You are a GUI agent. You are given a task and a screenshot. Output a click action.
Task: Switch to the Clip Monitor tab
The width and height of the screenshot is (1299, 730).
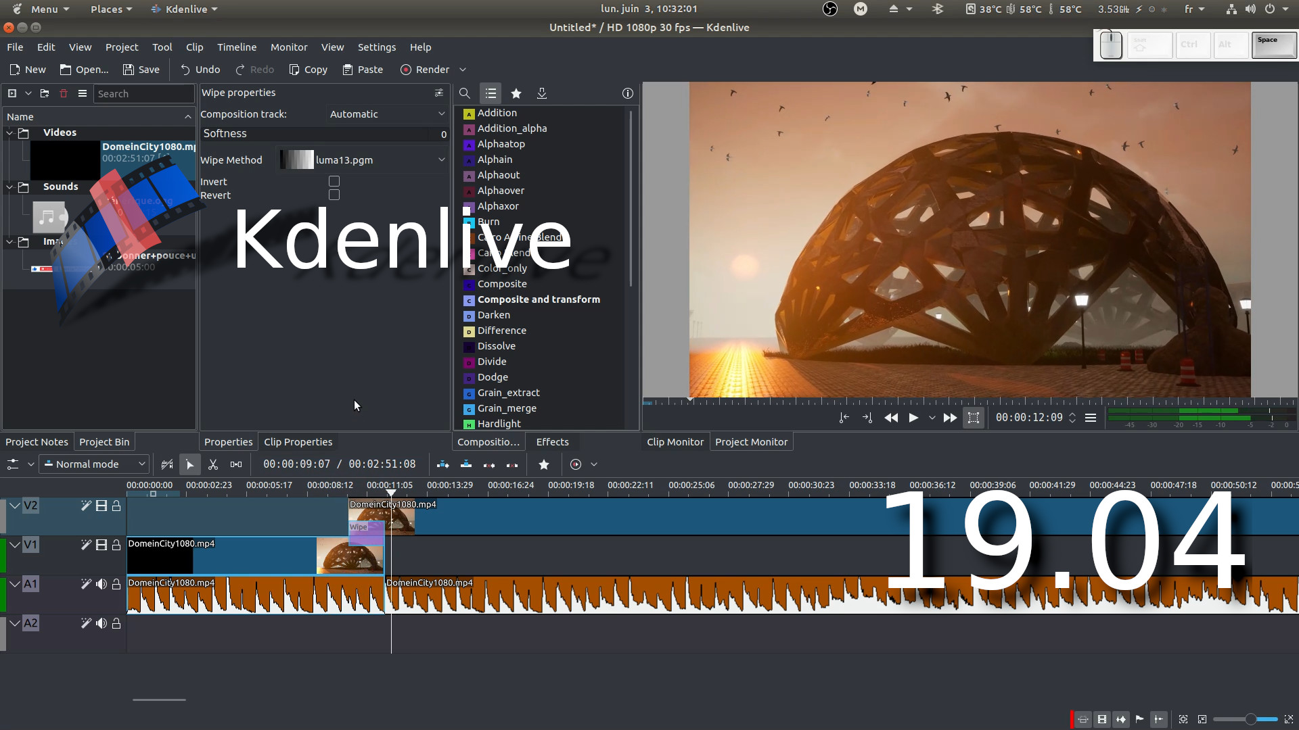675,442
